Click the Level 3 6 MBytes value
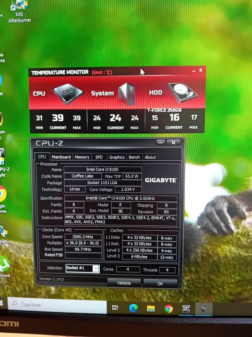Viewport: 252px width, 337px height. [140, 257]
